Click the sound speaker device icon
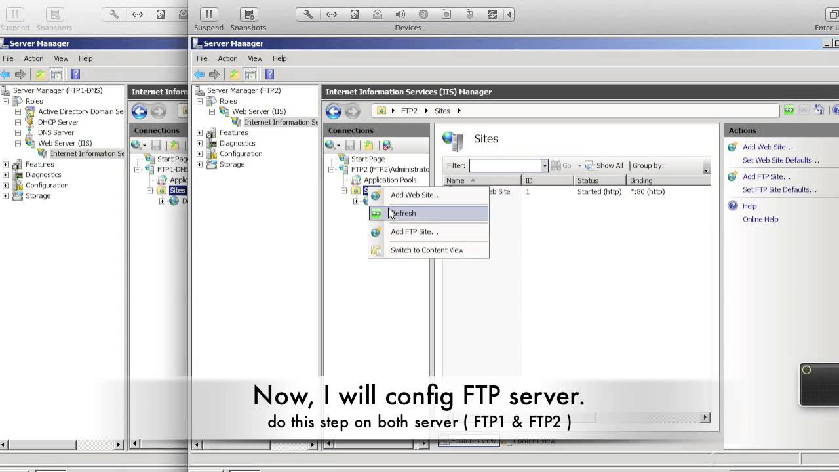 [400, 14]
